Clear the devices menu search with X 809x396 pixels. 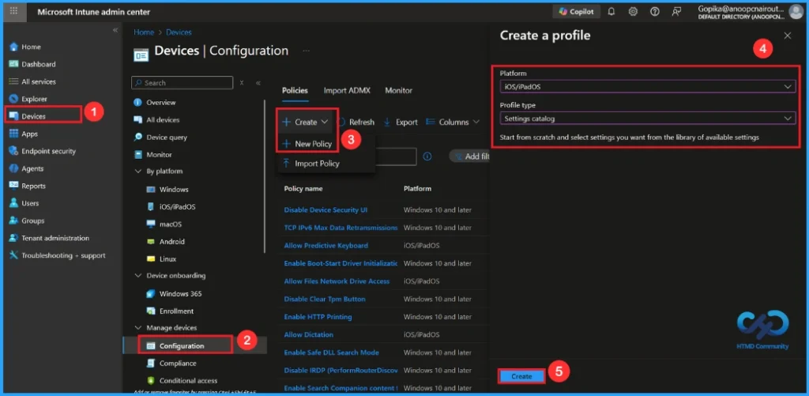tap(242, 83)
